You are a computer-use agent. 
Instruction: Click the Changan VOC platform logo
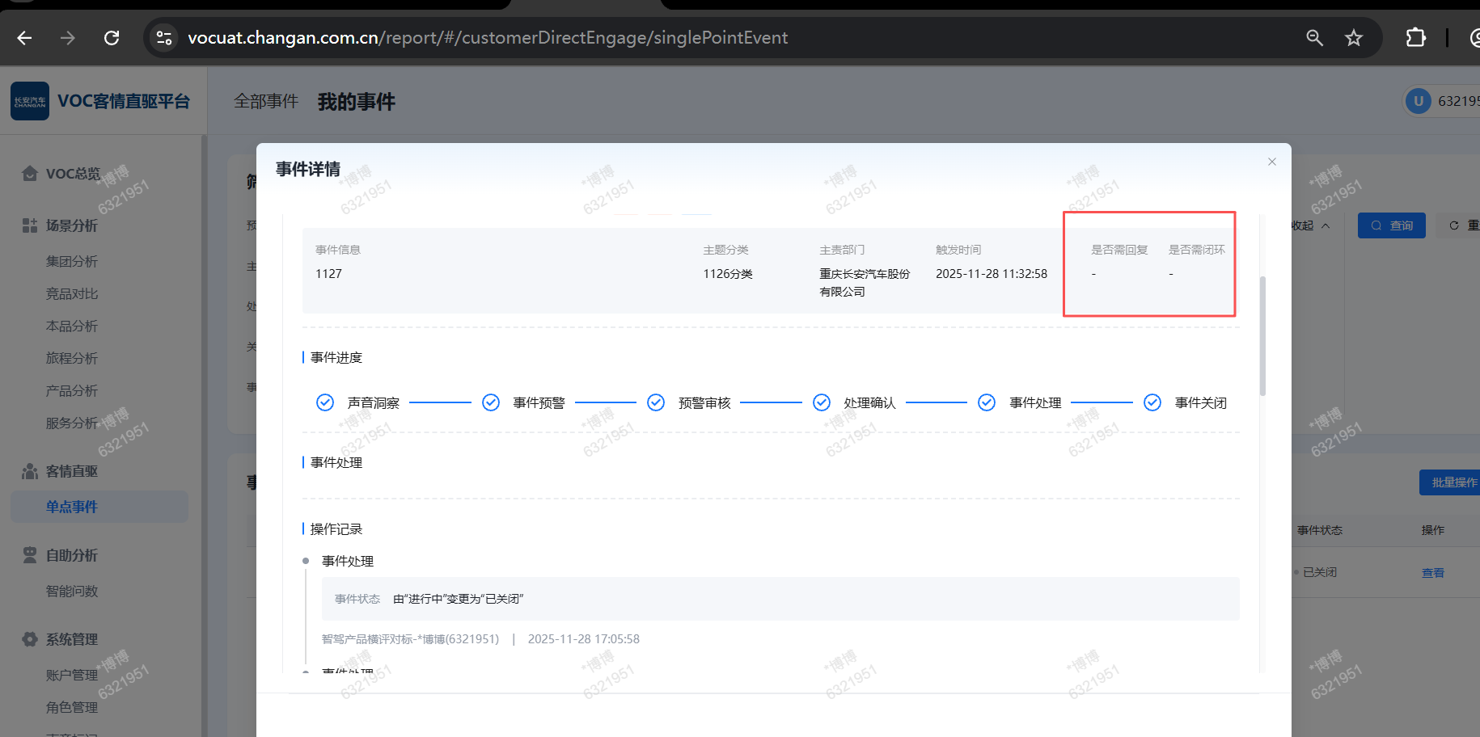tap(30, 101)
